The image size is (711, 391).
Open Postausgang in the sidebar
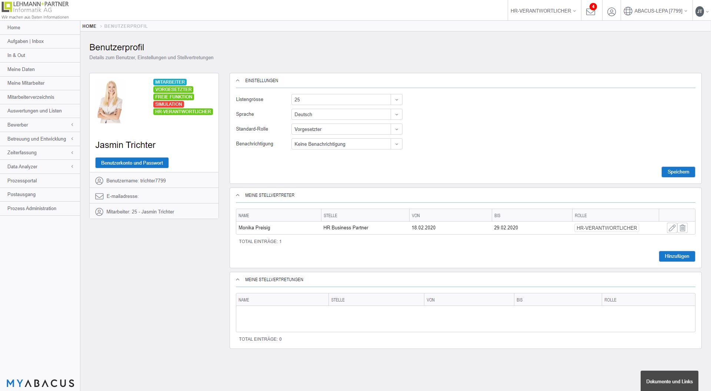click(40, 195)
